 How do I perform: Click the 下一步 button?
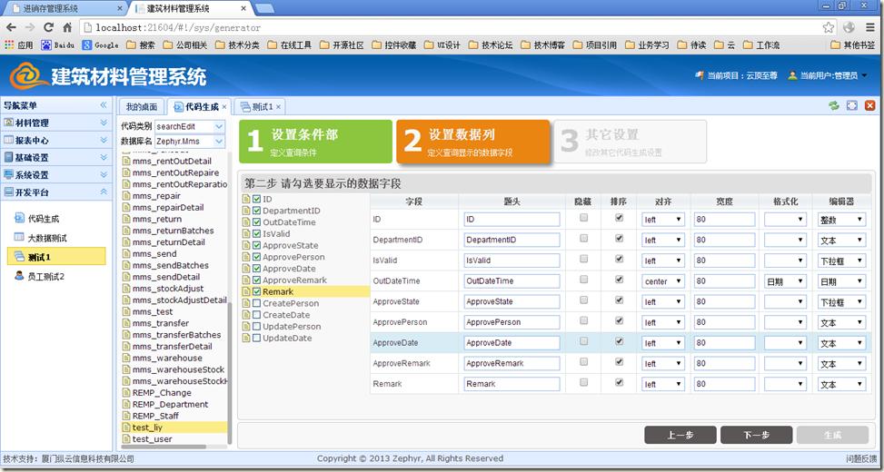click(x=756, y=435)
